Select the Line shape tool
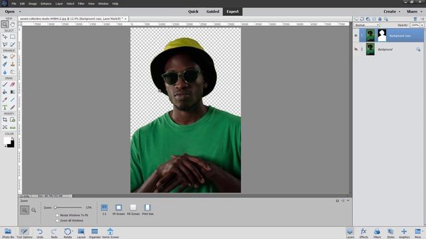Viewport: 426px width, 239px height. pos(13,100)
